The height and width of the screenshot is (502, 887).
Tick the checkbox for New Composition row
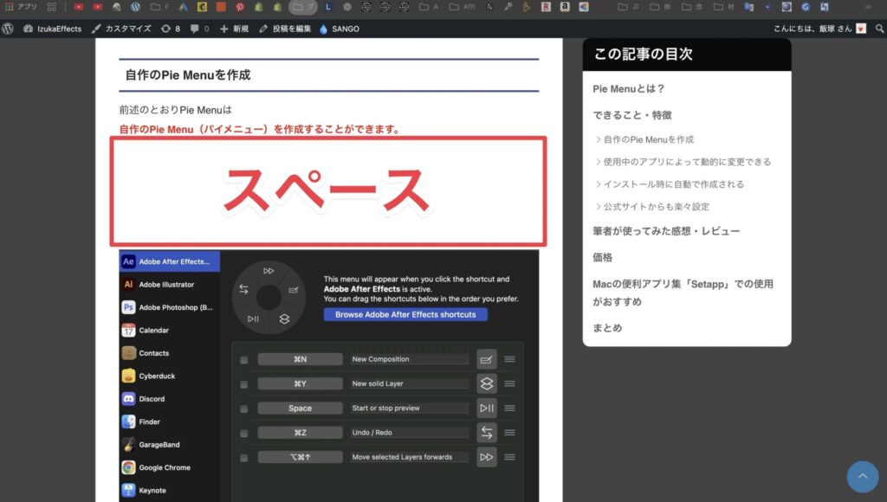coord(244,359)
